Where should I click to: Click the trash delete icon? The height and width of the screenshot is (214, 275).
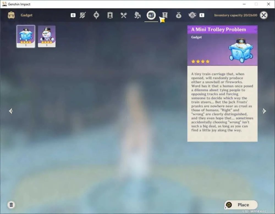[11, 205]
